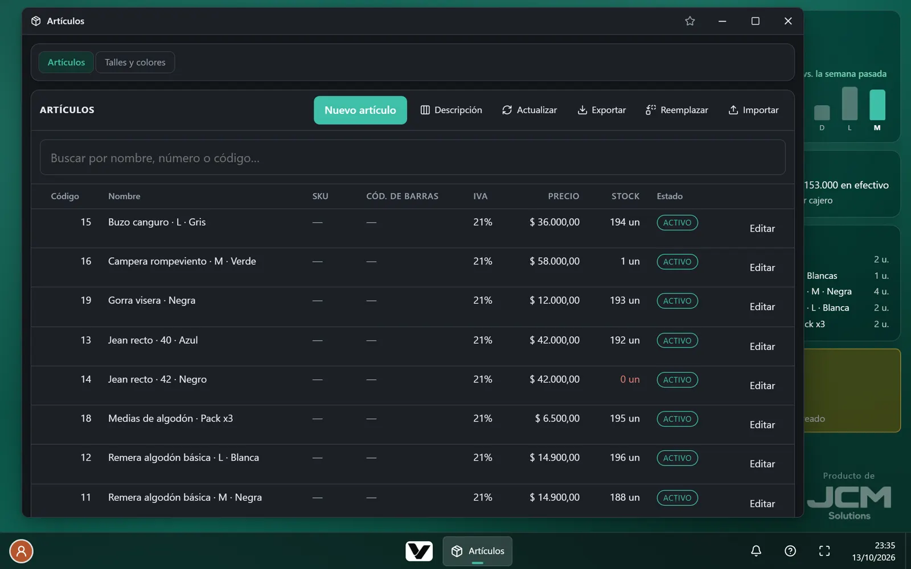The width and height of the screenshot is (911, 569).
Task: Click Reemplazar toolbar button
Action: [x=677, y=110]
